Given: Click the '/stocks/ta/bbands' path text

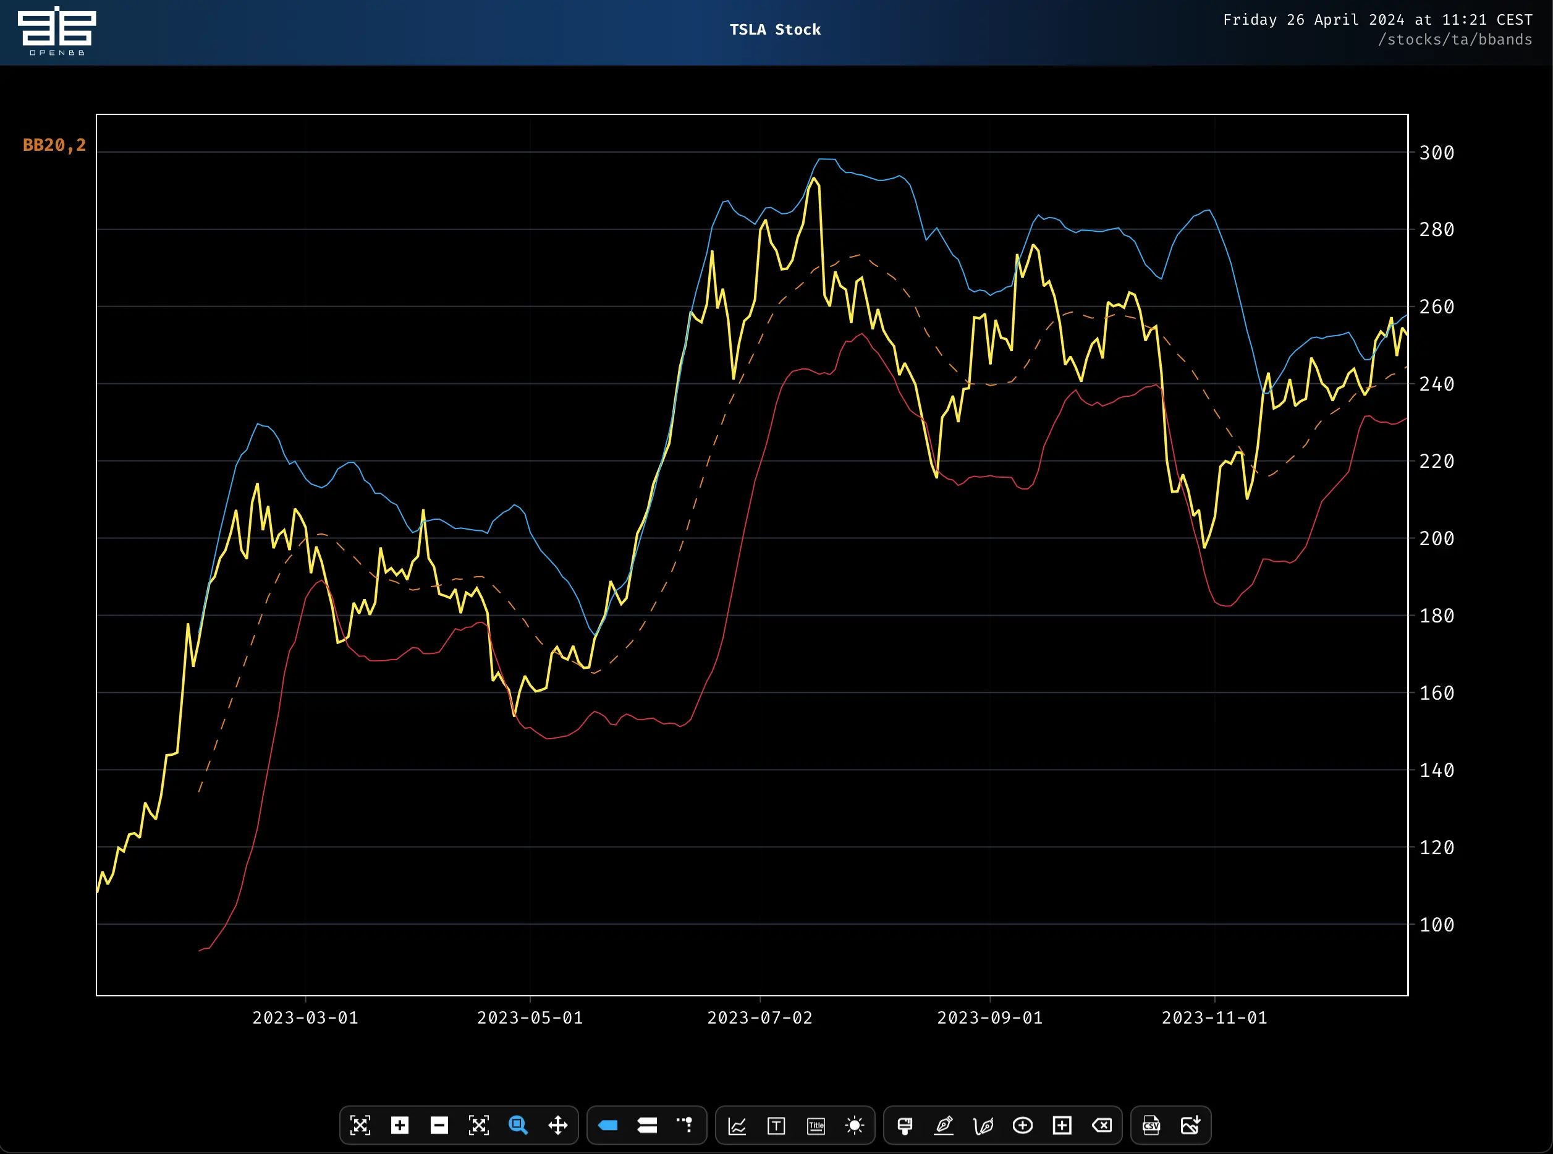Looking at the screenshot, I should pos(1455,40).
